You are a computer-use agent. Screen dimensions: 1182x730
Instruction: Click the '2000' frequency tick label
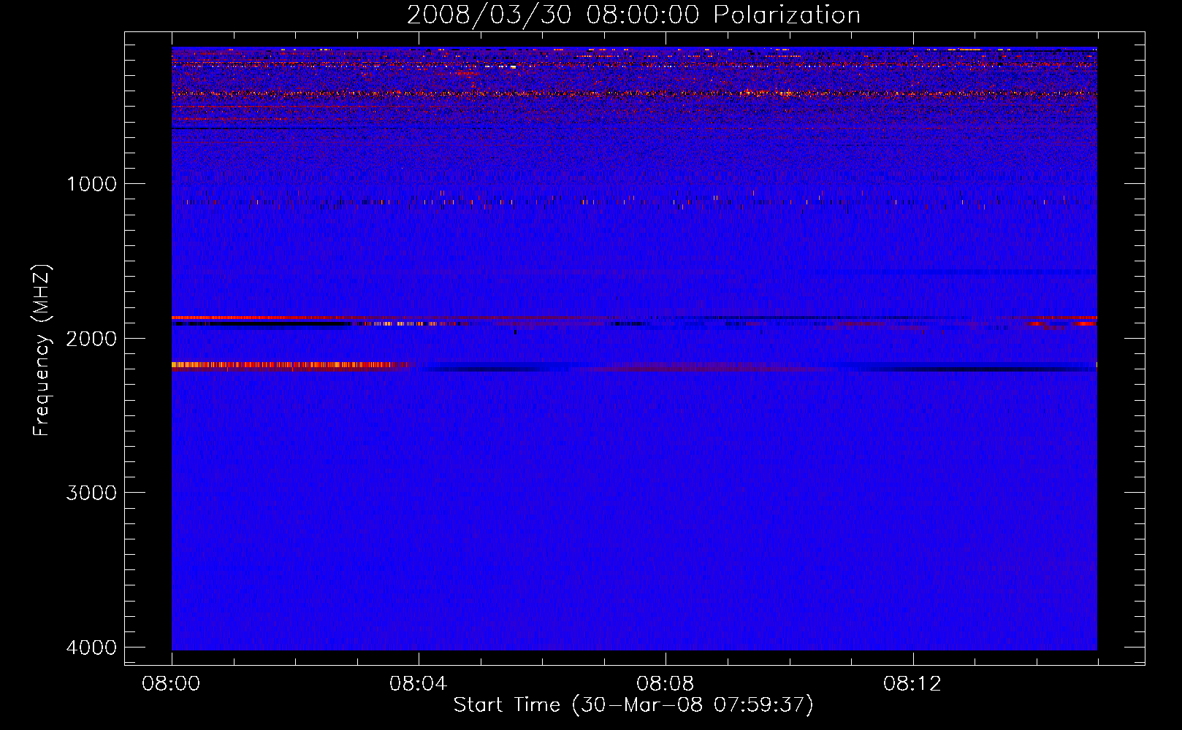[x=91, y=339]
